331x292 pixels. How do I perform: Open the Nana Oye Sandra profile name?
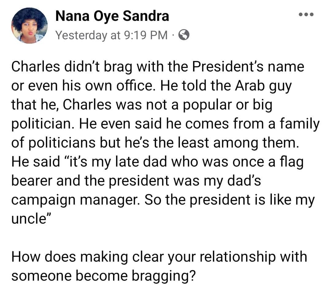tap(112, 16)
